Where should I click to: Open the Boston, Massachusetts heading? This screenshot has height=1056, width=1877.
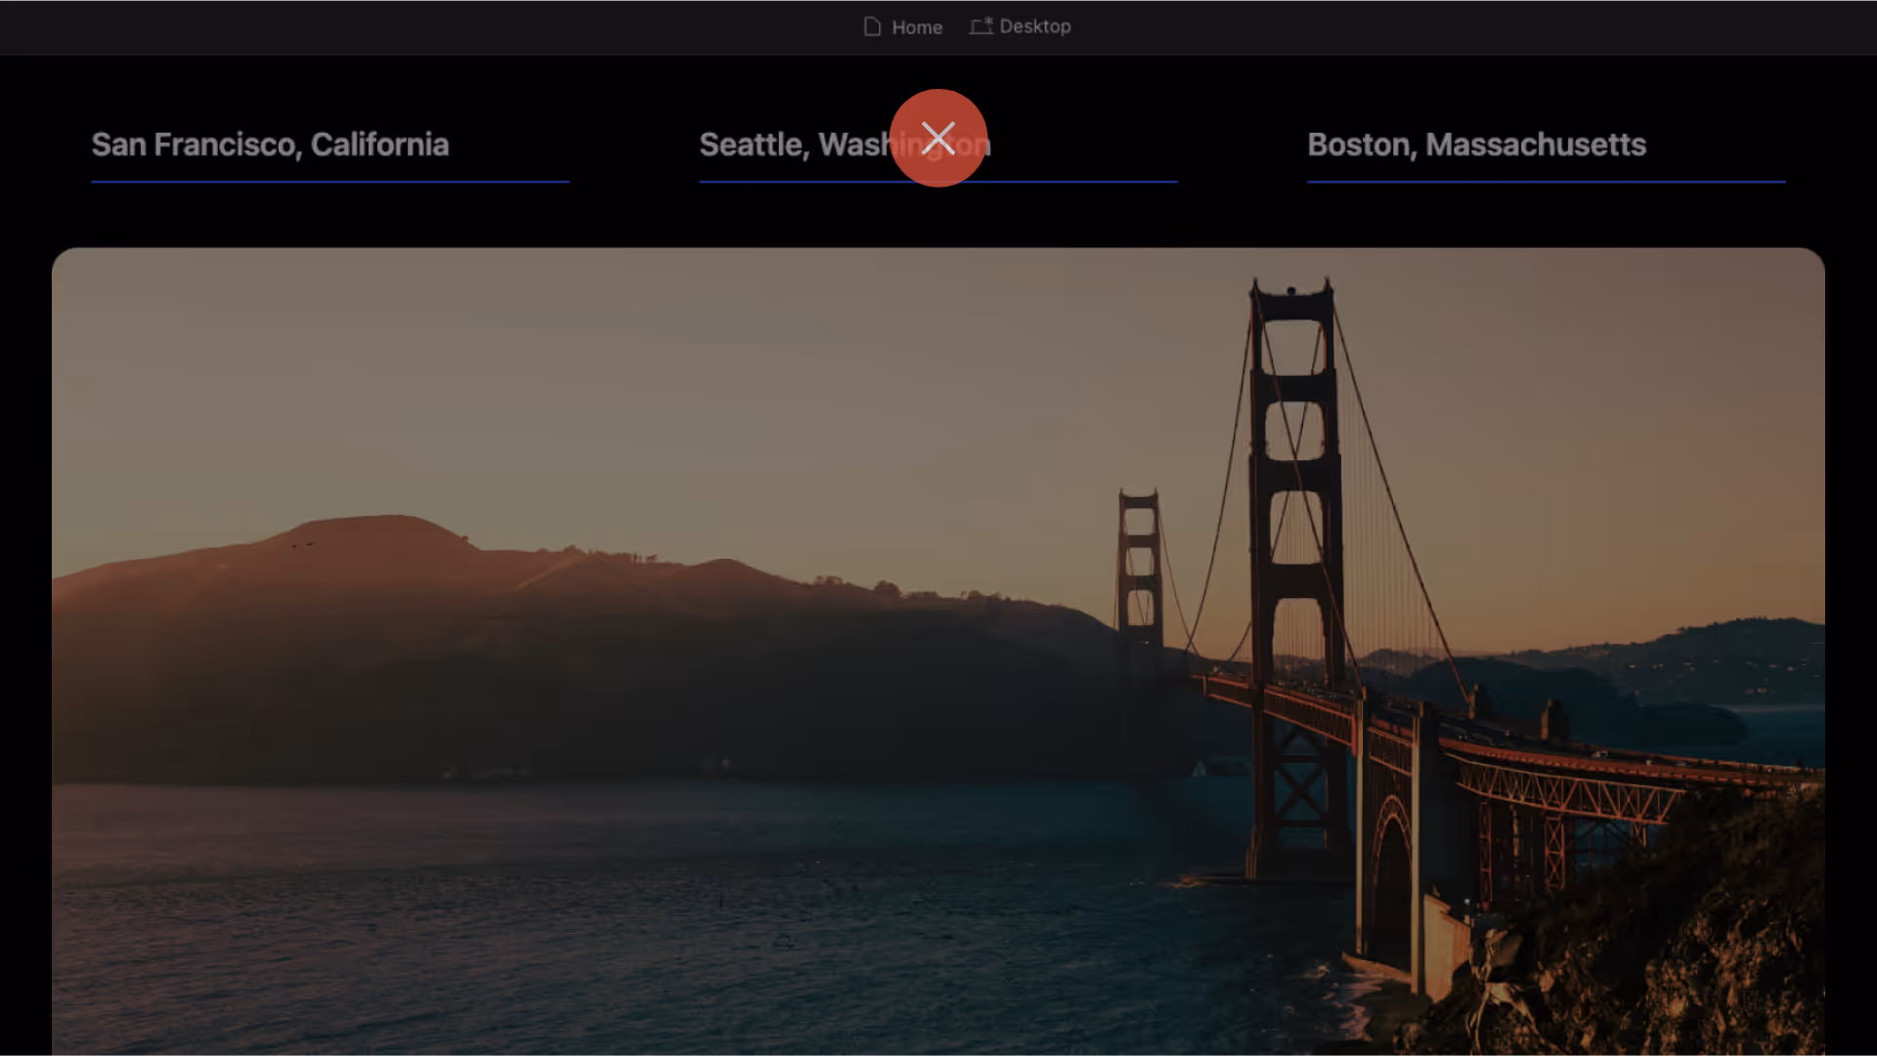pos(1476,145)
